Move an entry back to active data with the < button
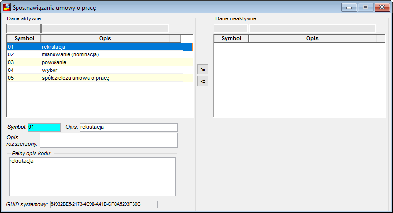The height and width of the screenshot is (213, 393). coord(203,81)
